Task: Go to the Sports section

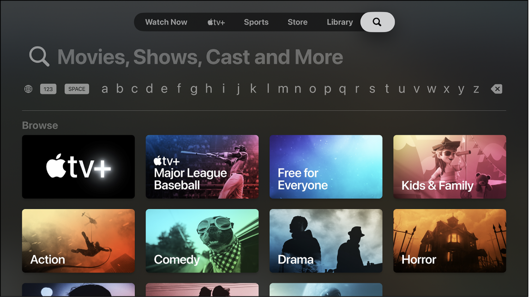Action: 256,22
